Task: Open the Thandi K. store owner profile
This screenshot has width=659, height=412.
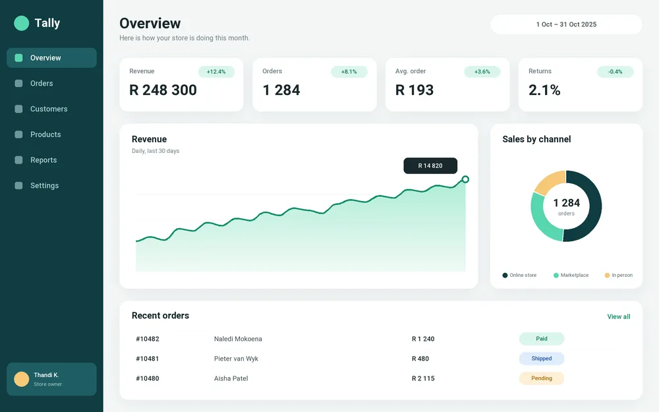Action: coord(51,379)
